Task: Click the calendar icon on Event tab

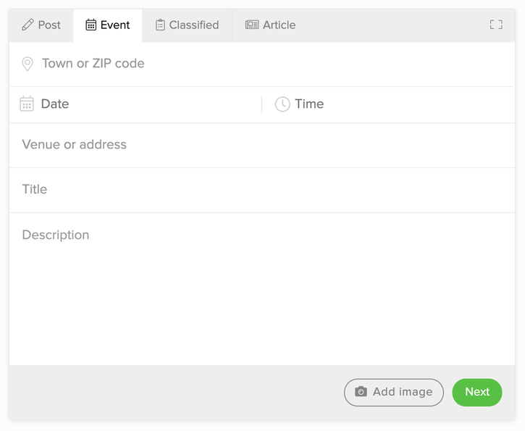Action: [x=91, y=25]
